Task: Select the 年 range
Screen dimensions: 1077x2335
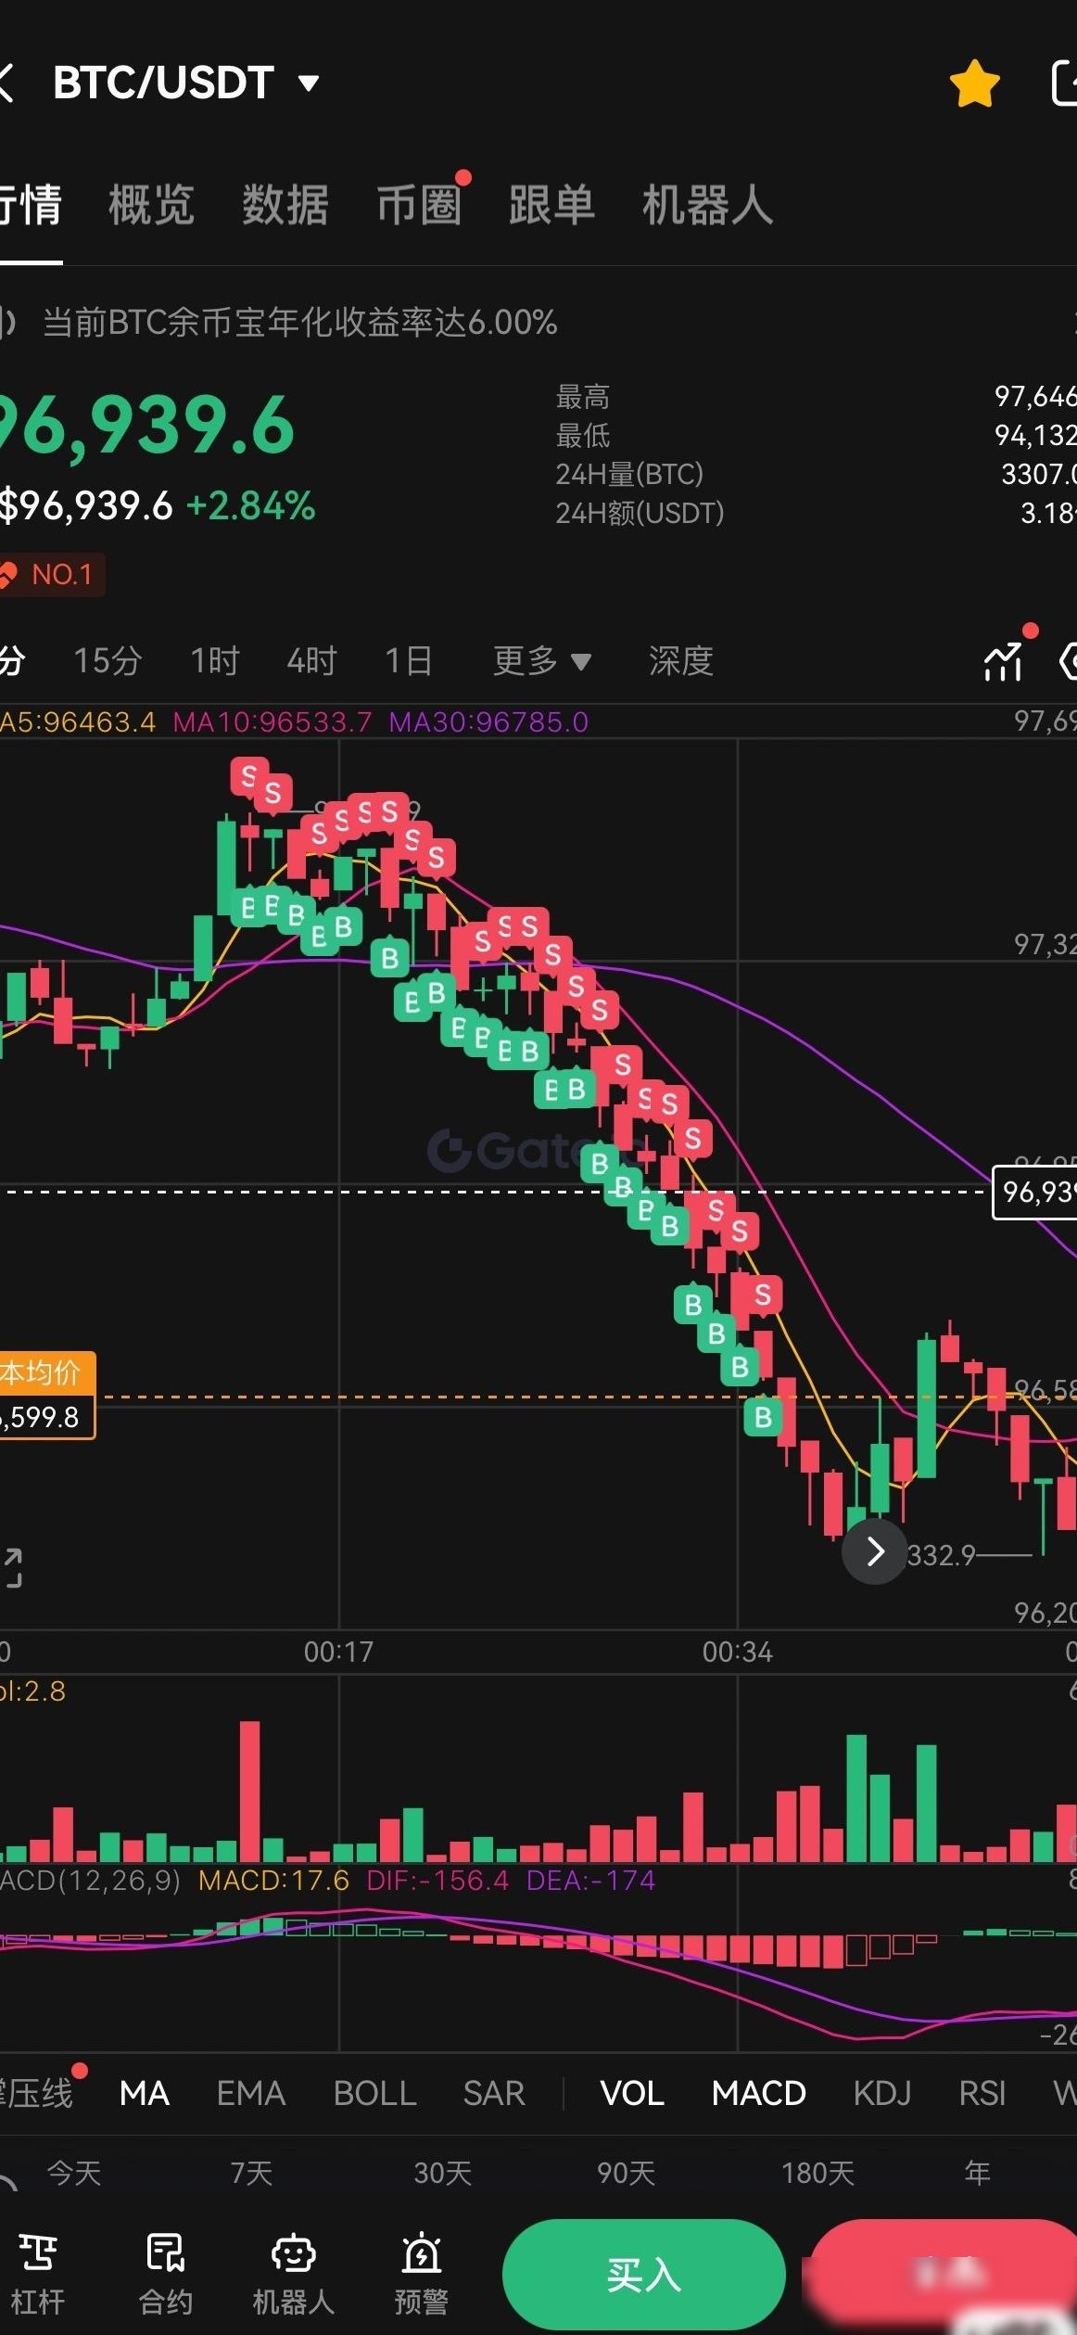Action: pos(977,2173)
